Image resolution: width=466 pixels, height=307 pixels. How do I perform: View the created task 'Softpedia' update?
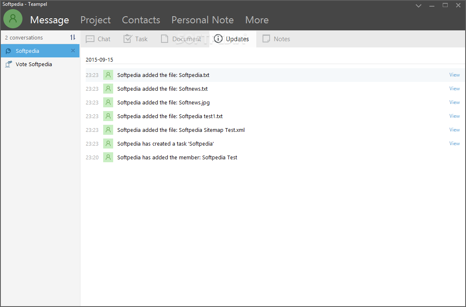tap(454, 143)
